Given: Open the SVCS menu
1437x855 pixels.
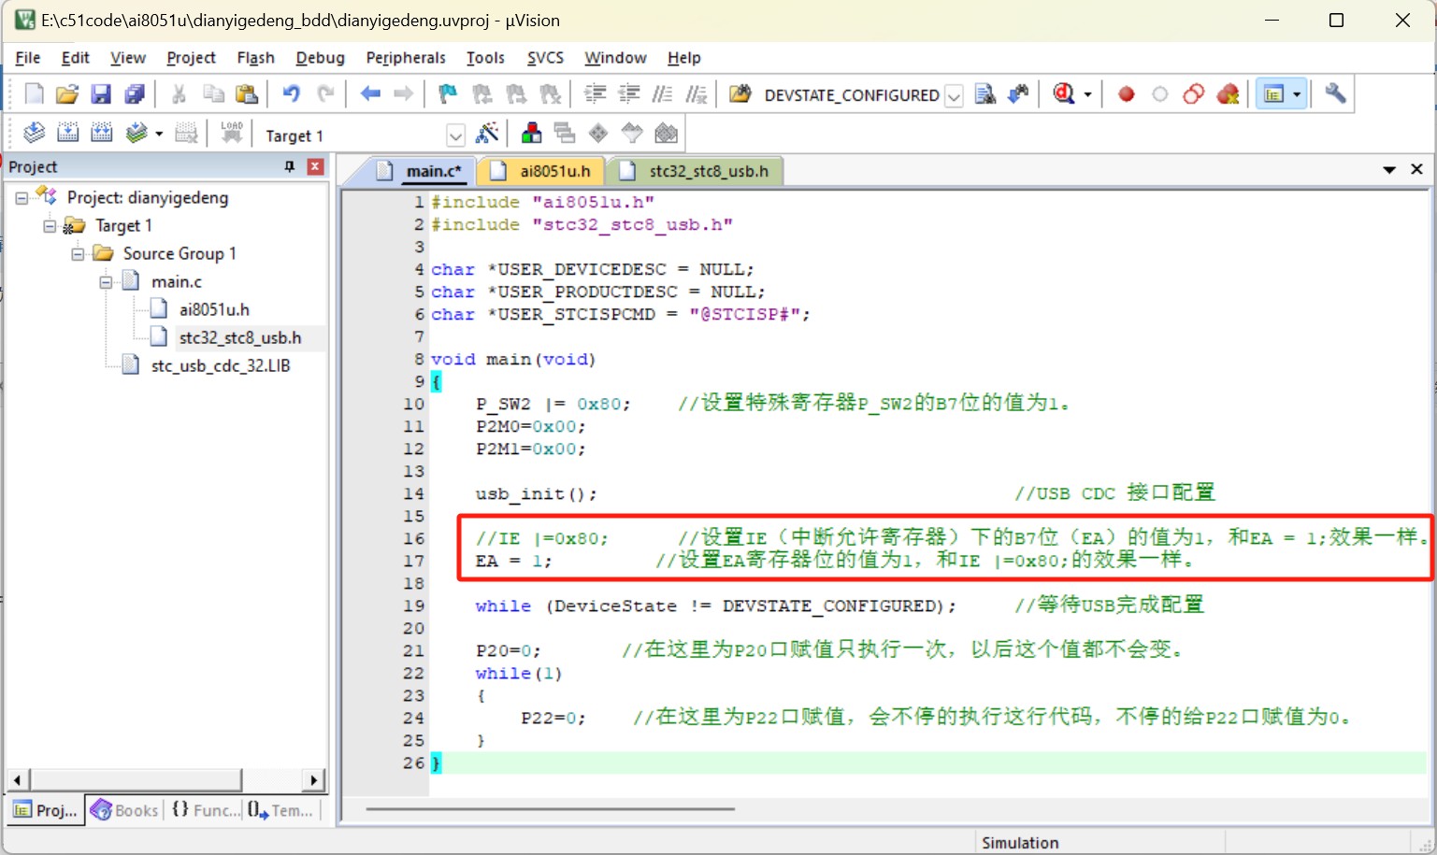Looking at the screenshot, I should click(x=545, y=58).
